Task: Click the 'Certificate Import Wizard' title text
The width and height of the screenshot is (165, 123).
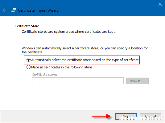Action: 38,10
